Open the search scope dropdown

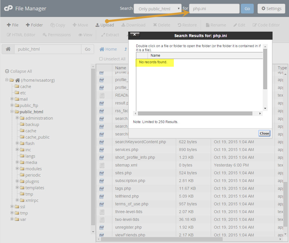click(157, 9)
